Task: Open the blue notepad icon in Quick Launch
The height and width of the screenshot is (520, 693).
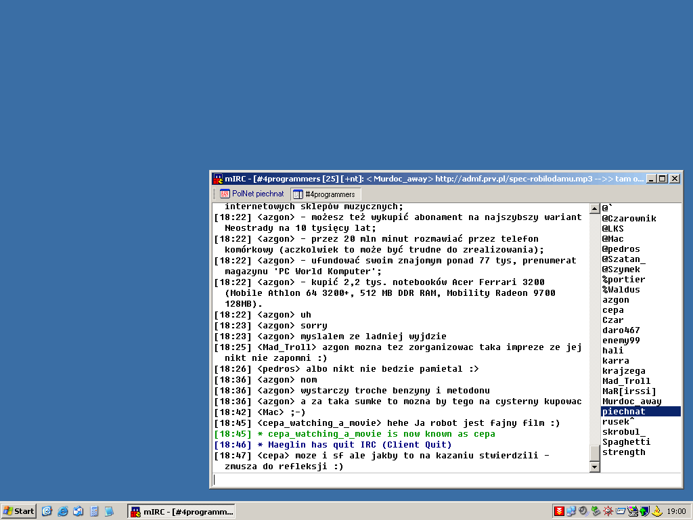Action: click(x=109, y=511)
